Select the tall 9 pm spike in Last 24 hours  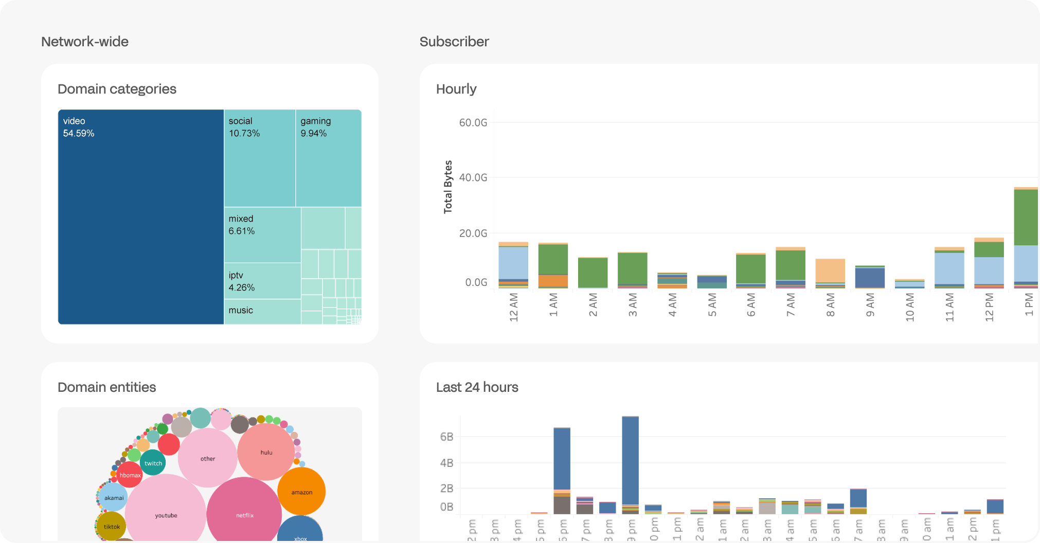point(630,463)
